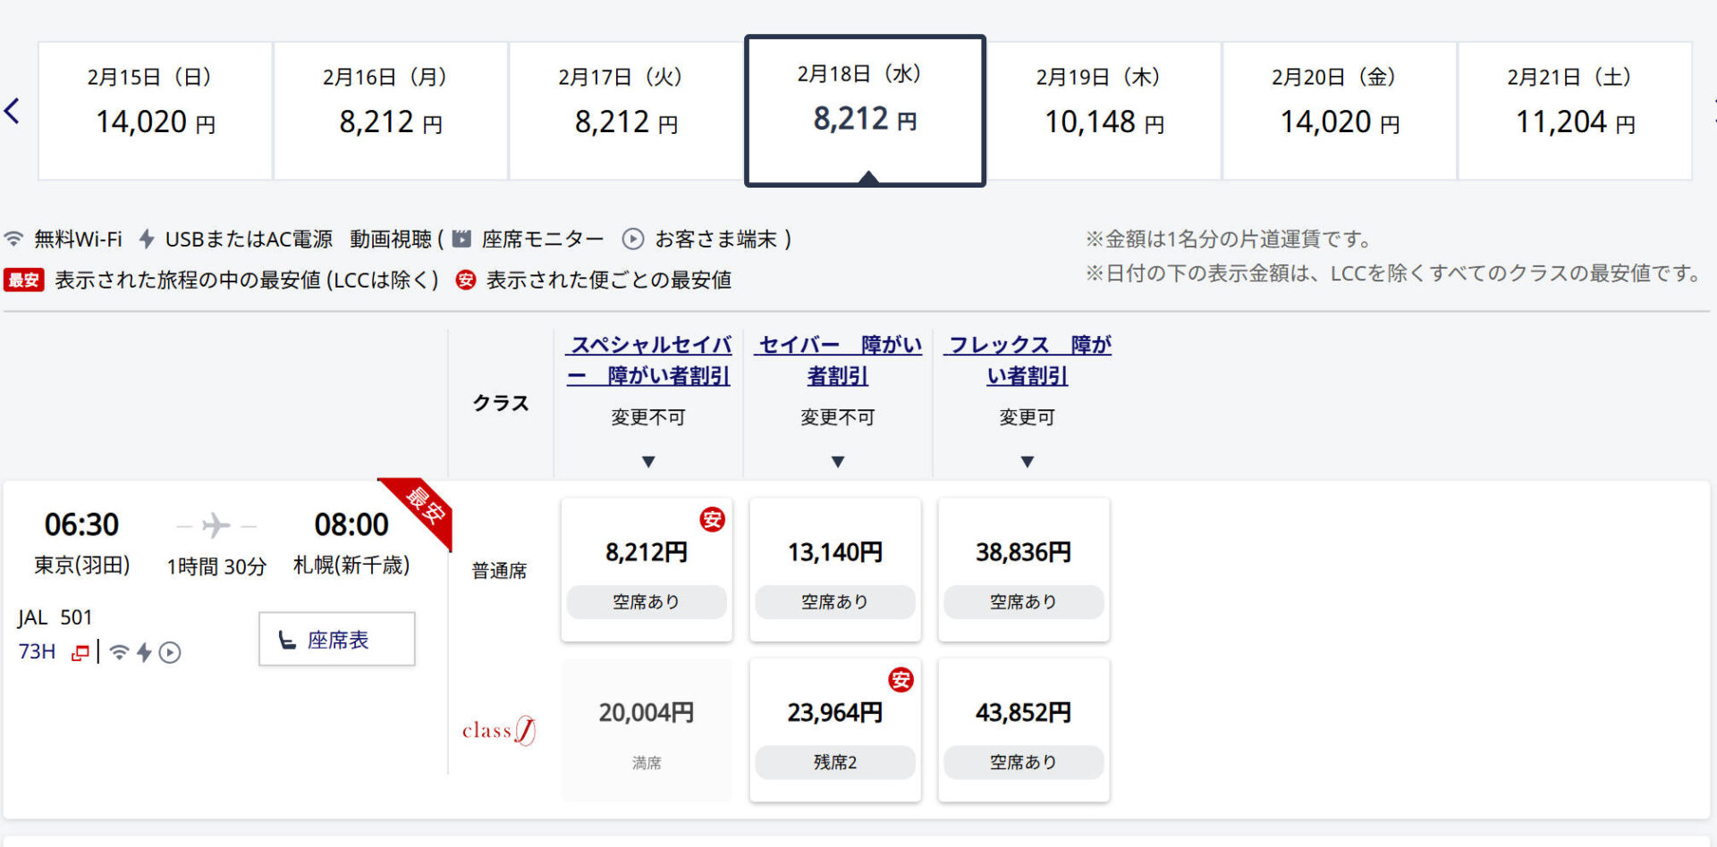Click the power outlet icon under JAL 501
The height and width of the screenshot is (847, 1717).
[144, 653]
